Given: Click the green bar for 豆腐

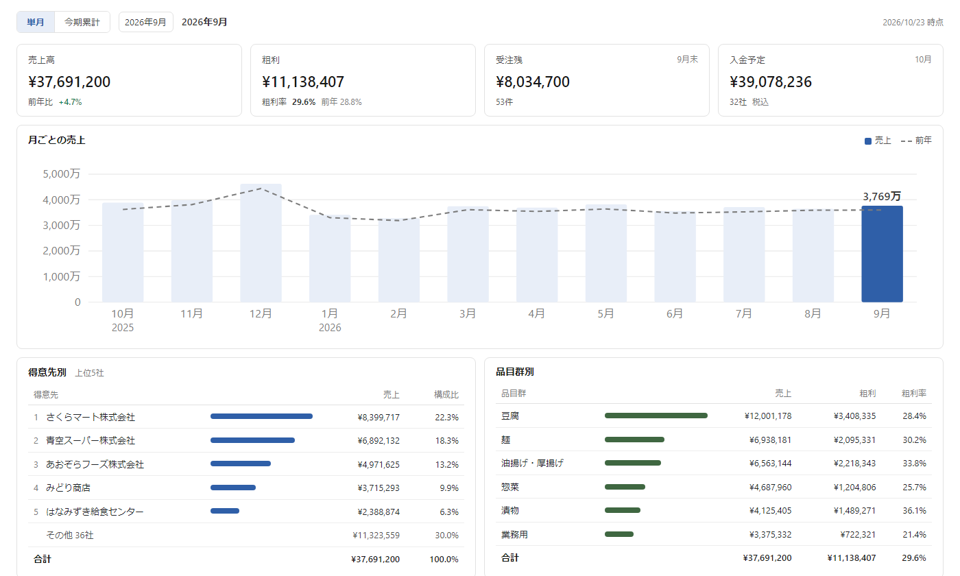Looking at the screenshot, I should 656,416.
